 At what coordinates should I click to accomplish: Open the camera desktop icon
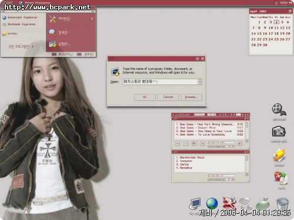(279, 131)
